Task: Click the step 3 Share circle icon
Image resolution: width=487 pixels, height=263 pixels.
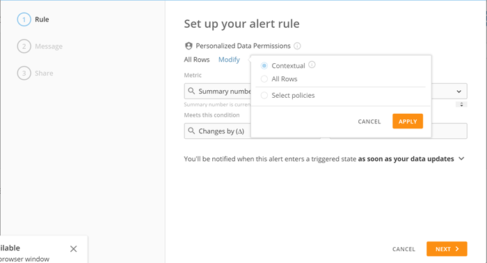Action: pos(24,73)
